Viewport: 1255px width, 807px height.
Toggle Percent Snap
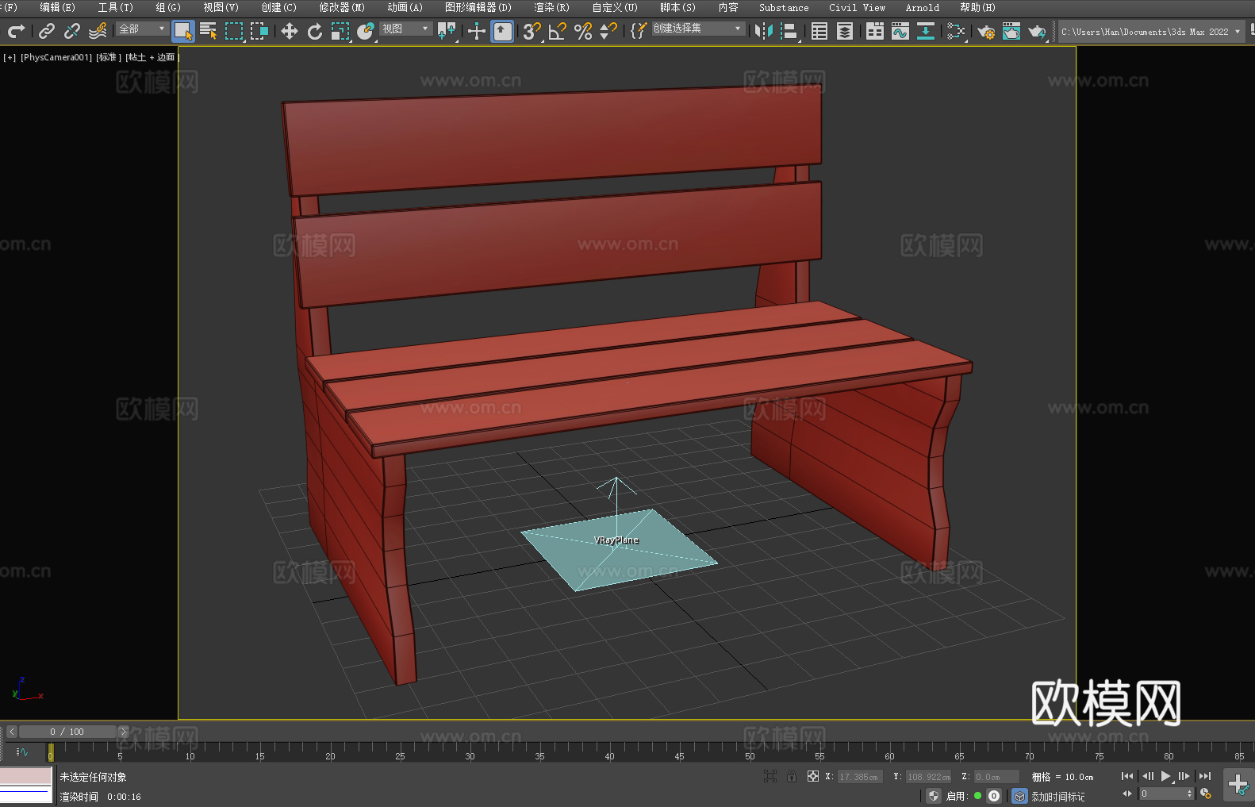[583, 31]
